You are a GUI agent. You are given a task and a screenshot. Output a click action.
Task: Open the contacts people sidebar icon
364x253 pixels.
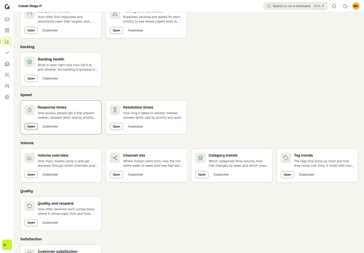(x=7, y=75)
